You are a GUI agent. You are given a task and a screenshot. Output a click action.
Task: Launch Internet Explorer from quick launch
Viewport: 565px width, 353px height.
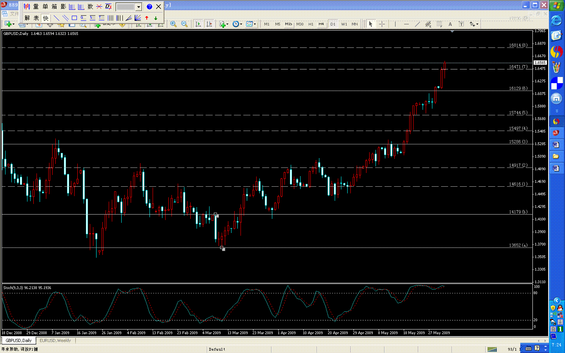click(556, 20)
